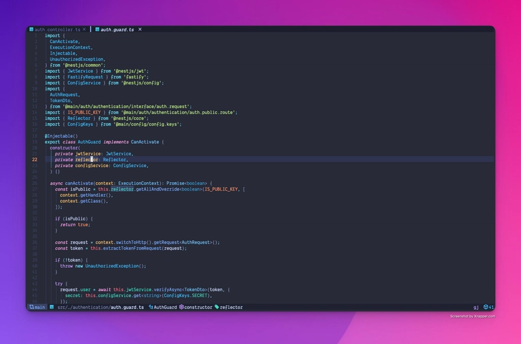Click 'UnauthorizedException,' in the import list
This screenshot has width=521, height=344.
77,59
